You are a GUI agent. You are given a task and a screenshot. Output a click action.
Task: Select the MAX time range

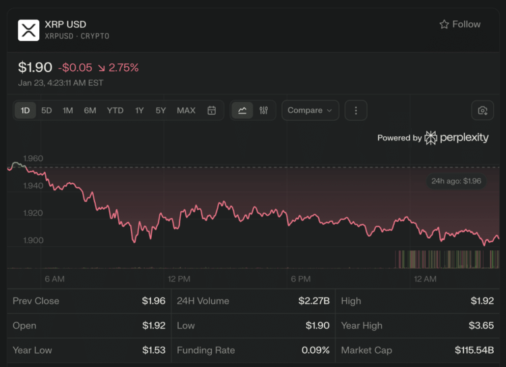pyautogui.click(x=186, y=111)
